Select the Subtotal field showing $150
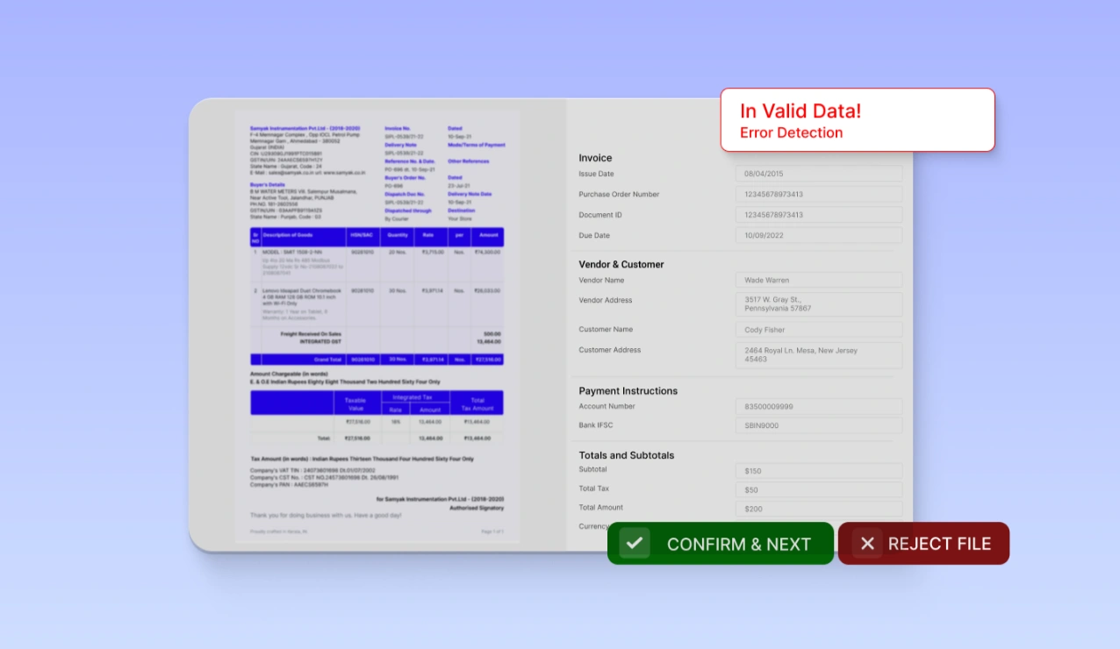Screen dimensions: 1120x649 [x=818, y=471]
